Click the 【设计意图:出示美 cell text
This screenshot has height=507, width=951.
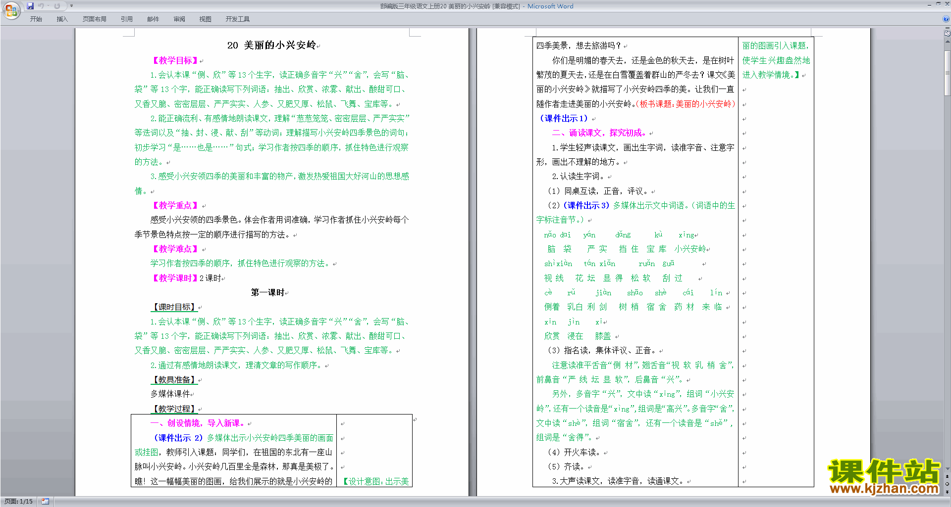(x=375, y=481)
